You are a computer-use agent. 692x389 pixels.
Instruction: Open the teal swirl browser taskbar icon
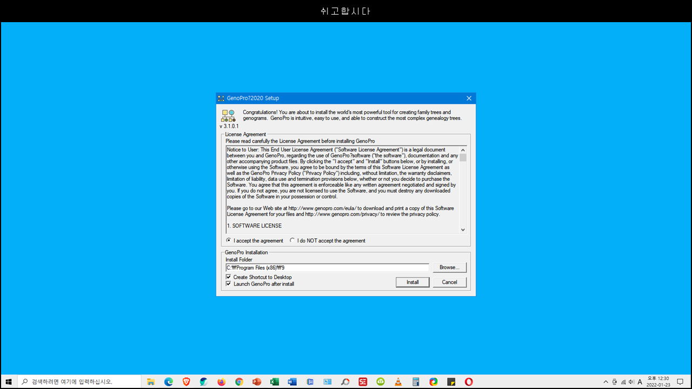204,381
